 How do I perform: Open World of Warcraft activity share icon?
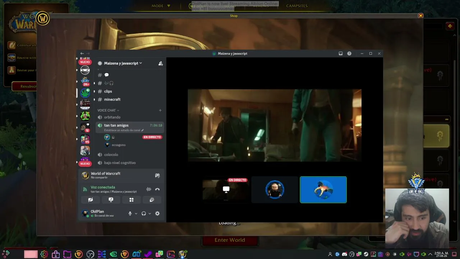pyautogui.click(x=157, y=176)
